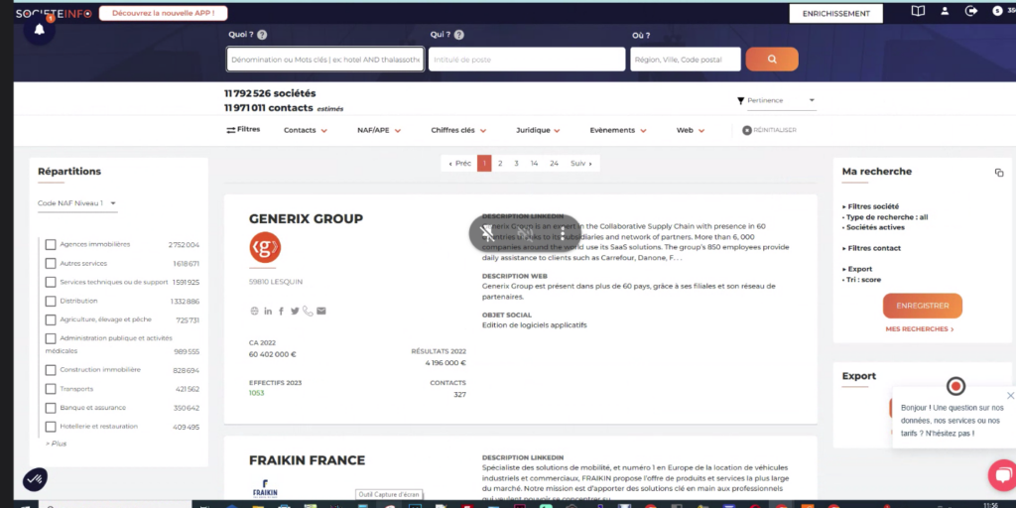
Task: Open the user profile icon
Action: coord(945,12)
